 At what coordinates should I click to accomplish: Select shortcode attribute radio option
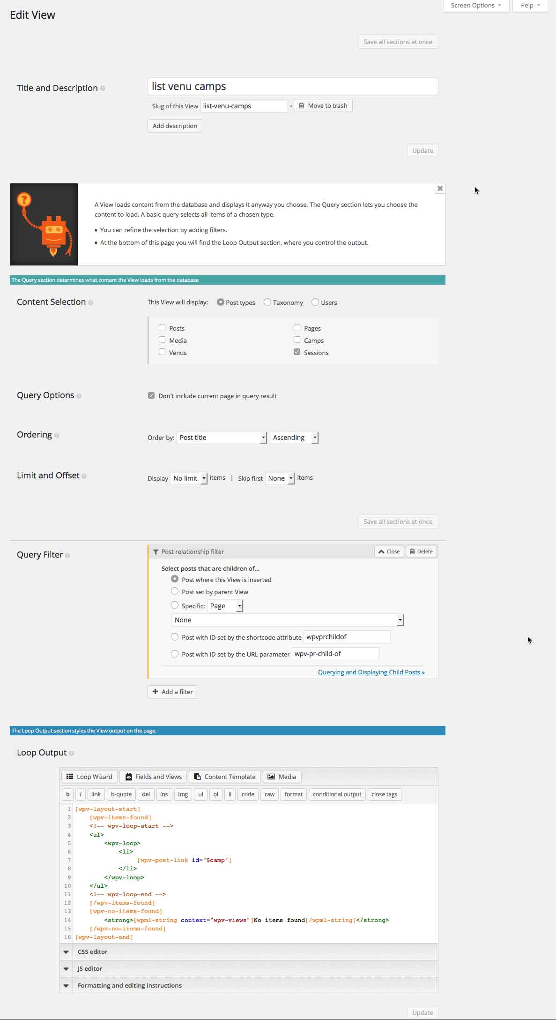(x=175, y=636)
